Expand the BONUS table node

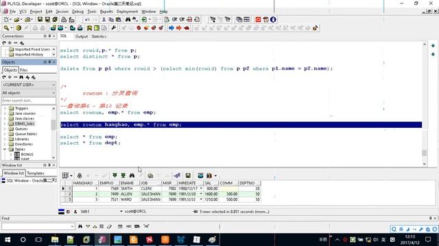click(x=11, y=154)
